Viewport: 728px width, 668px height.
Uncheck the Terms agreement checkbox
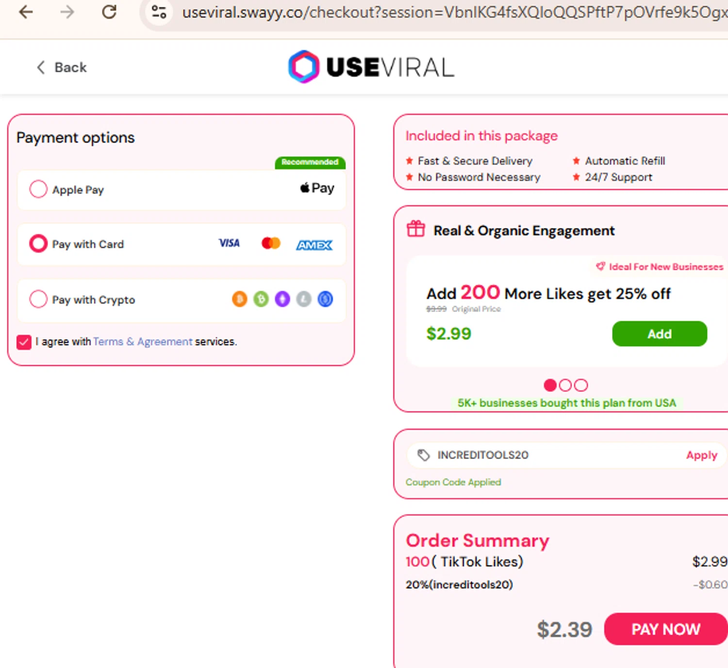[x=24, y=342]
